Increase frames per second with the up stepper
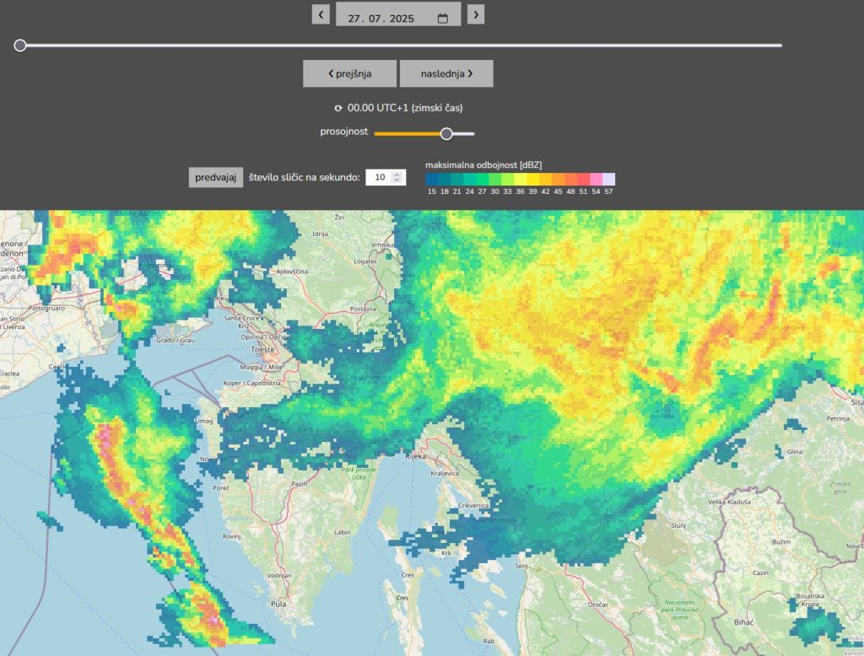This screenshot has height=656, width=864. [397, 174]
